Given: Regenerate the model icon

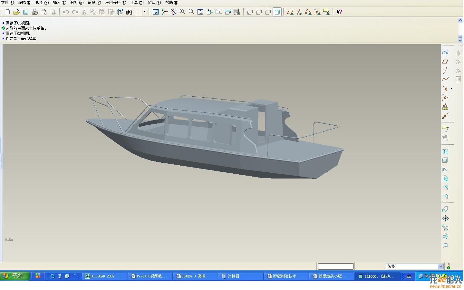Looking at the screenshot, I should pyautogui.click(x=120, y=12).
